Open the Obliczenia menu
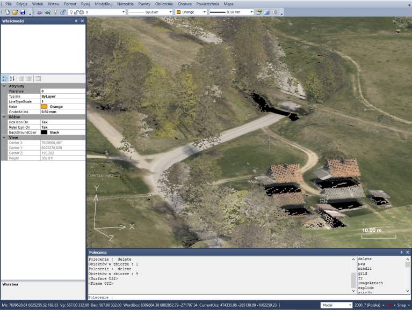The height and width of the screenshot is (310, 412). tap(164, 4)
